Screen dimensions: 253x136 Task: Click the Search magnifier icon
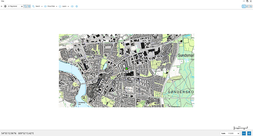click(33, 7)
